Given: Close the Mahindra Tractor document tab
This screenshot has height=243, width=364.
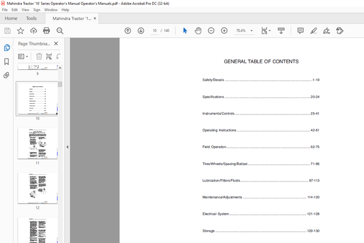Looking at the screenshot, I should 95,18.
